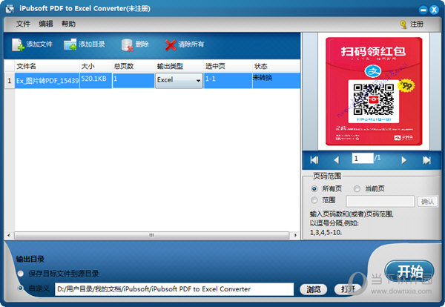Click the output directory path field
The height and width of the screenshot is (307, 445).
click(174, 289)
